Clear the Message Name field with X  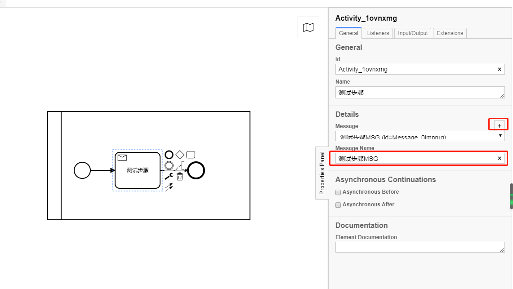coord(499,159)
